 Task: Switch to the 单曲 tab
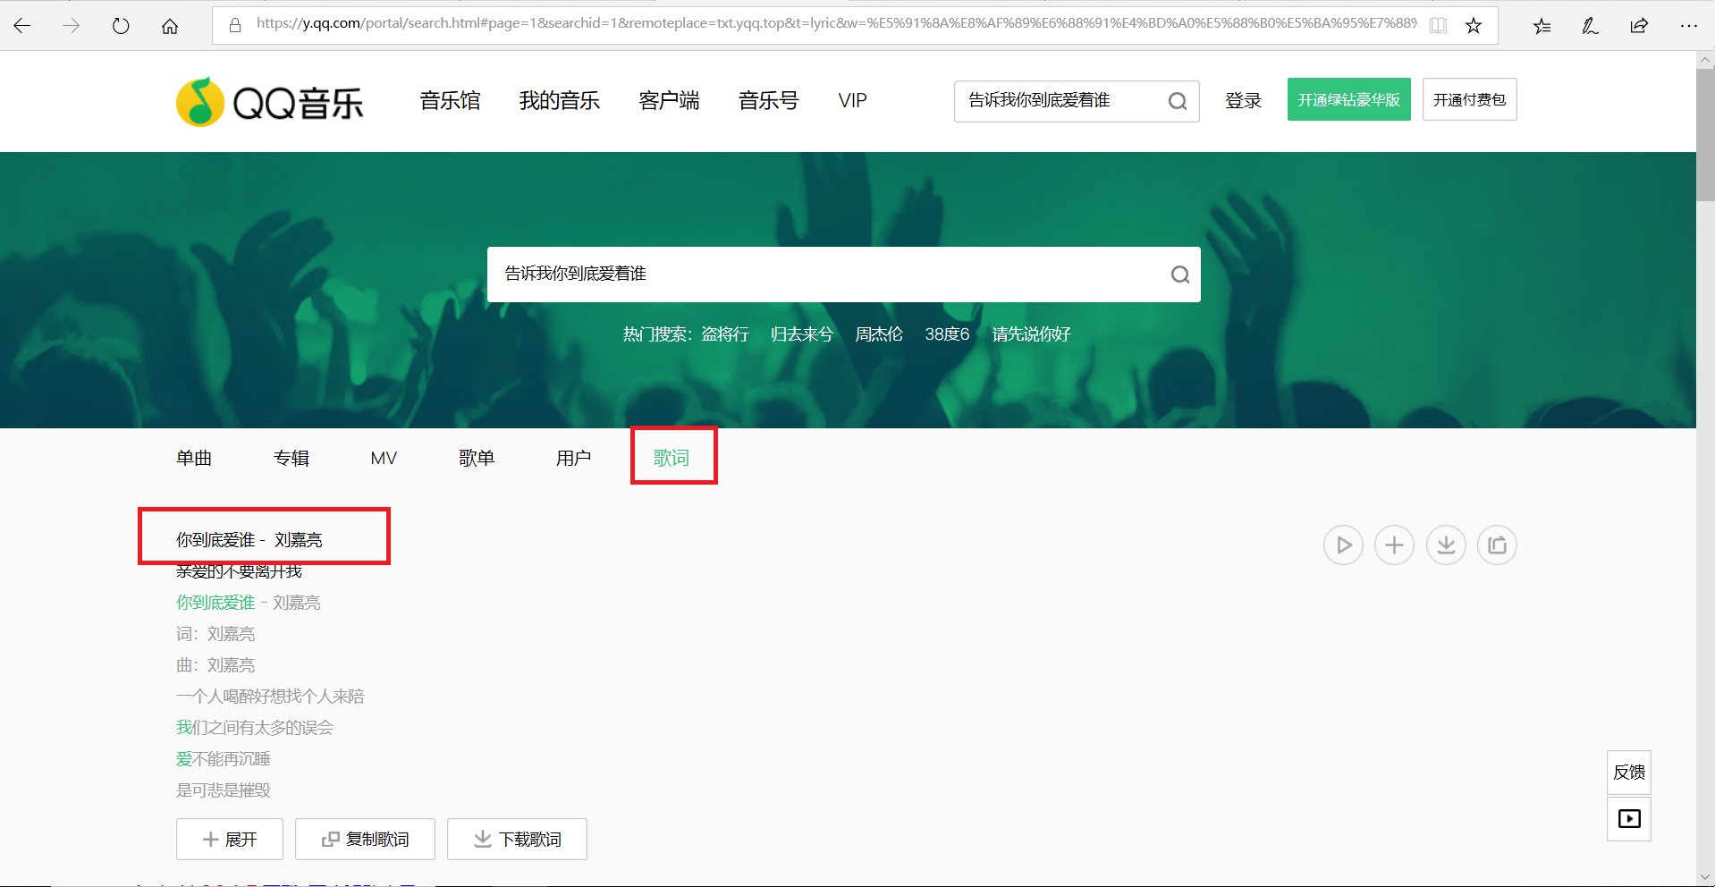pyautogui.click(x=194, y=457)
